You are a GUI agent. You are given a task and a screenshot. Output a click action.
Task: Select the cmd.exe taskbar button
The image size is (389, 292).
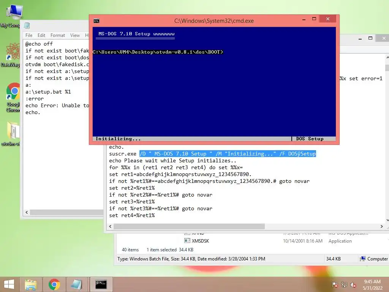[x=101, y=284]
